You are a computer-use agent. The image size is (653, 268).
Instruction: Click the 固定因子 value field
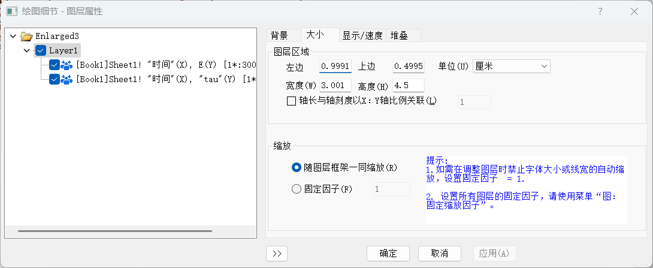[x=391, y=189]
